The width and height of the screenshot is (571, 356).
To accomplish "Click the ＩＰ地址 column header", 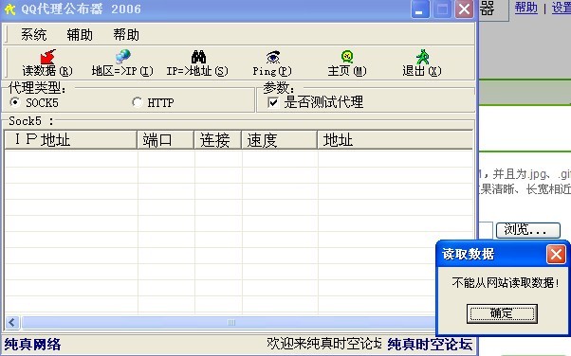I will click(70, 140).
